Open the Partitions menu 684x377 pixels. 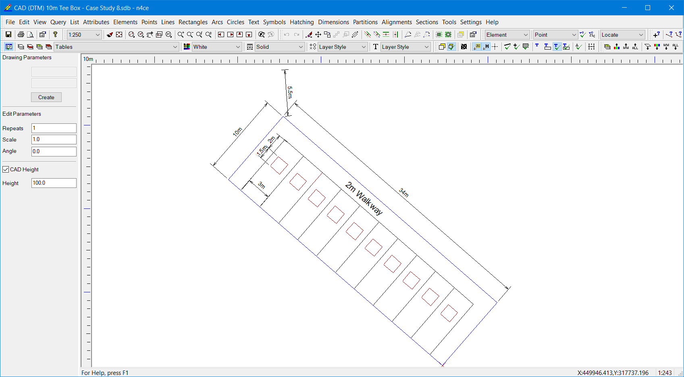pos(365,22)
